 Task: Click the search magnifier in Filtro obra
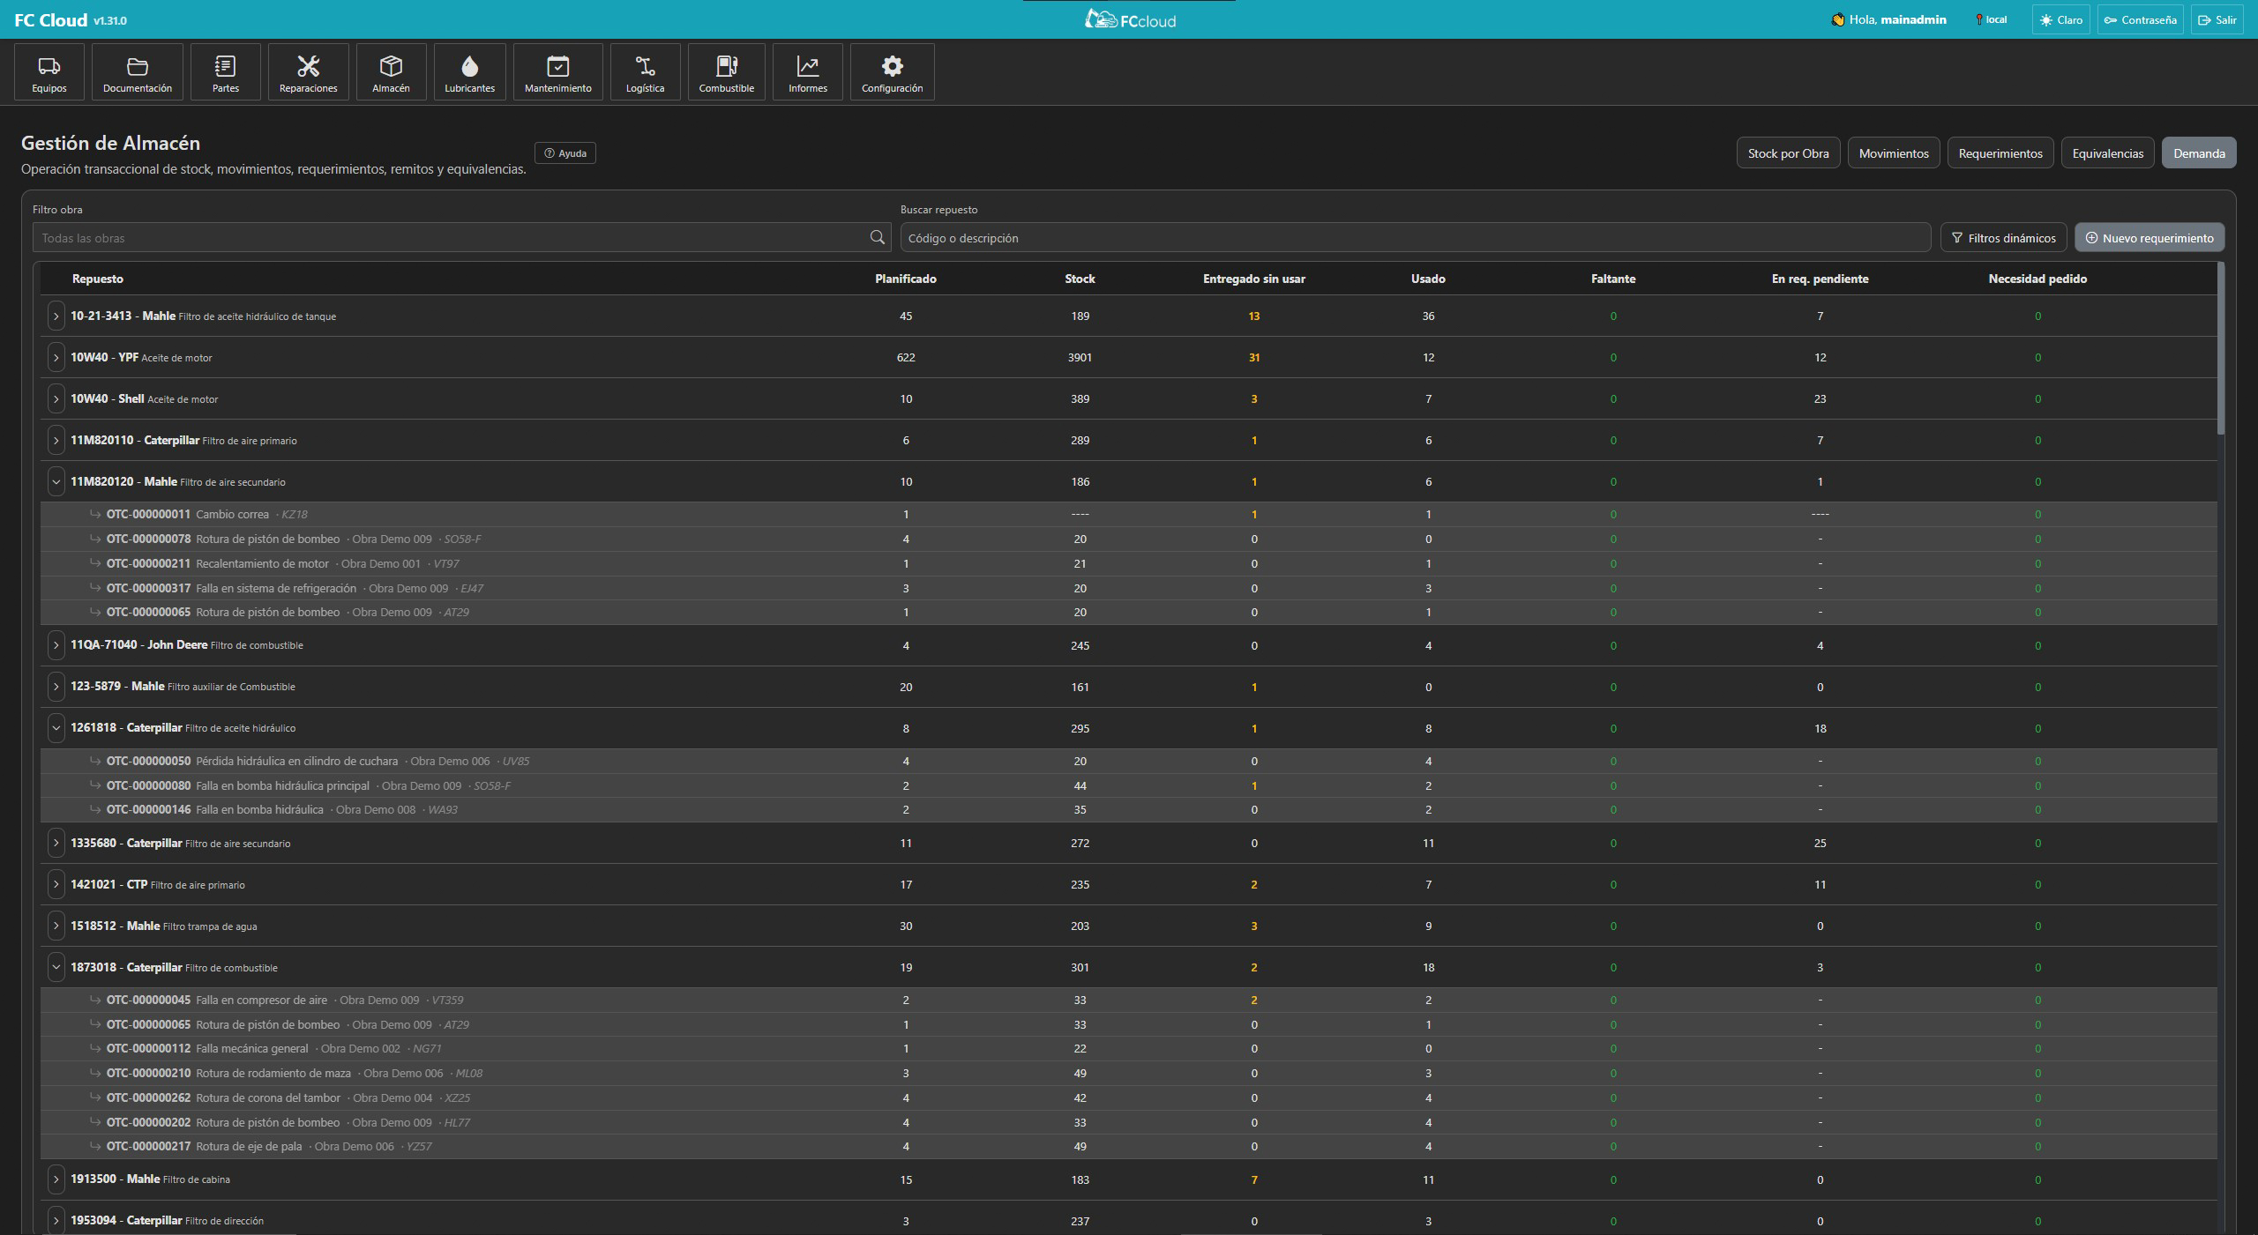coord(877,237)
